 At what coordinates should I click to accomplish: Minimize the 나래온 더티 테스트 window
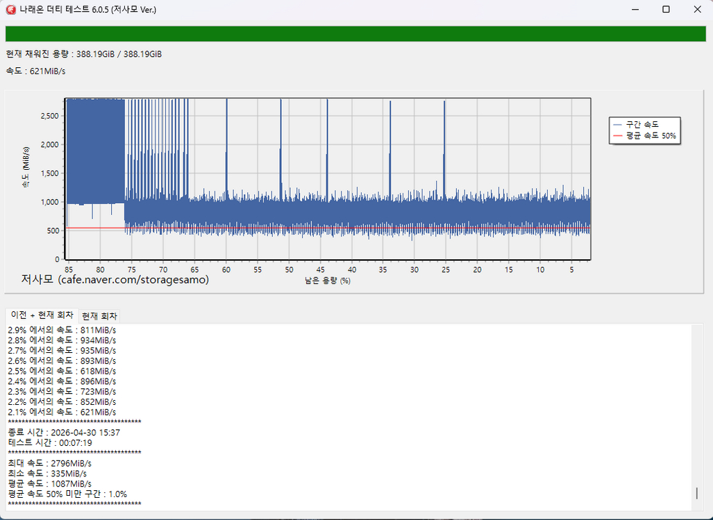(635, 10)
